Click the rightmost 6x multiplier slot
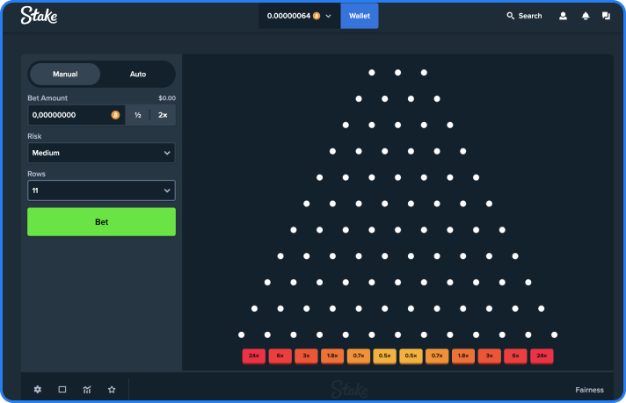 tap(515, 356)
